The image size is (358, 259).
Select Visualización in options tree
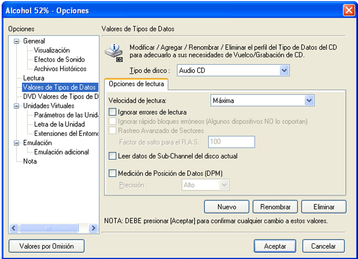(52, 50)
